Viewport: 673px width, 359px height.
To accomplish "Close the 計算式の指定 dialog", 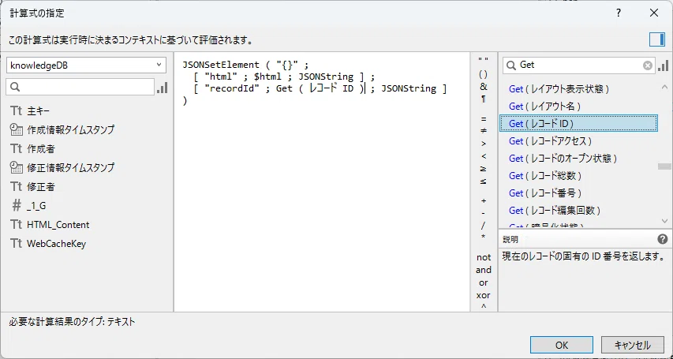I will [x=654, y=13].
